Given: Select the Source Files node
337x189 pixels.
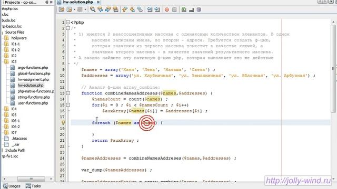Looking at the screenshot, I should coord(15,32).
